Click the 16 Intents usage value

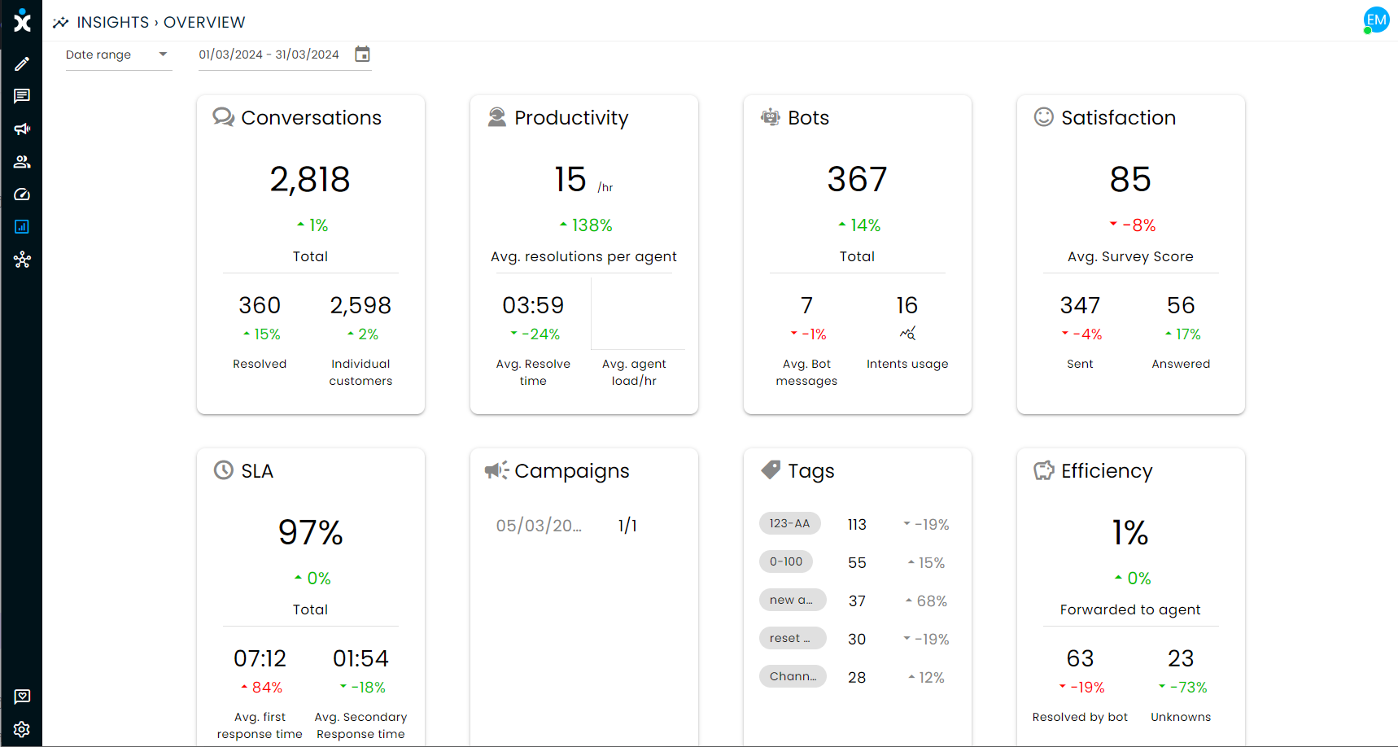point(907,305)
